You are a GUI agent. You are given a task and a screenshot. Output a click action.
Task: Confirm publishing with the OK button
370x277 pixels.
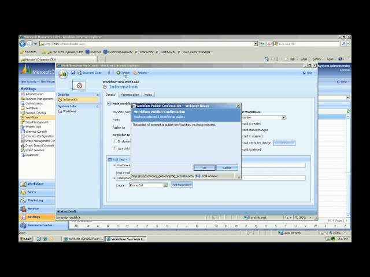tap(204, 168)
